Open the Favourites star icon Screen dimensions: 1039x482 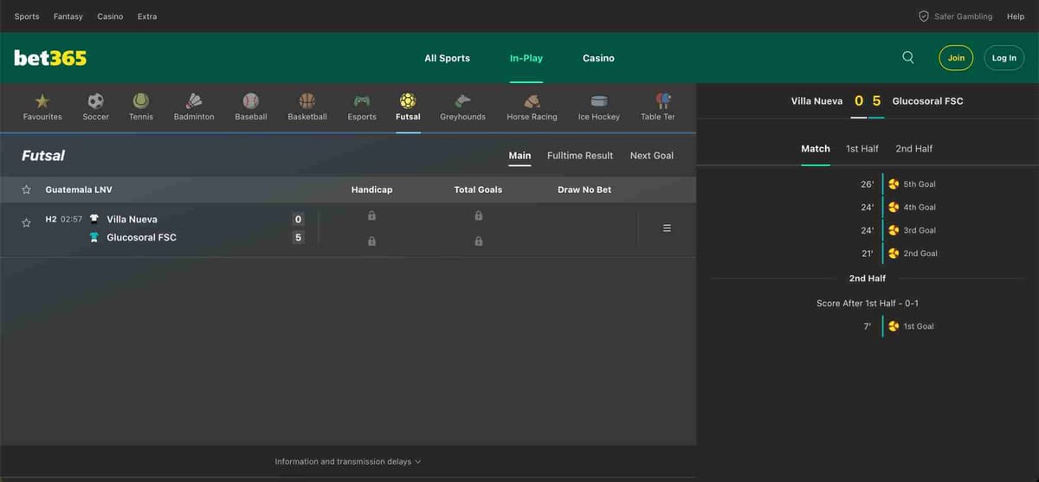42,100
